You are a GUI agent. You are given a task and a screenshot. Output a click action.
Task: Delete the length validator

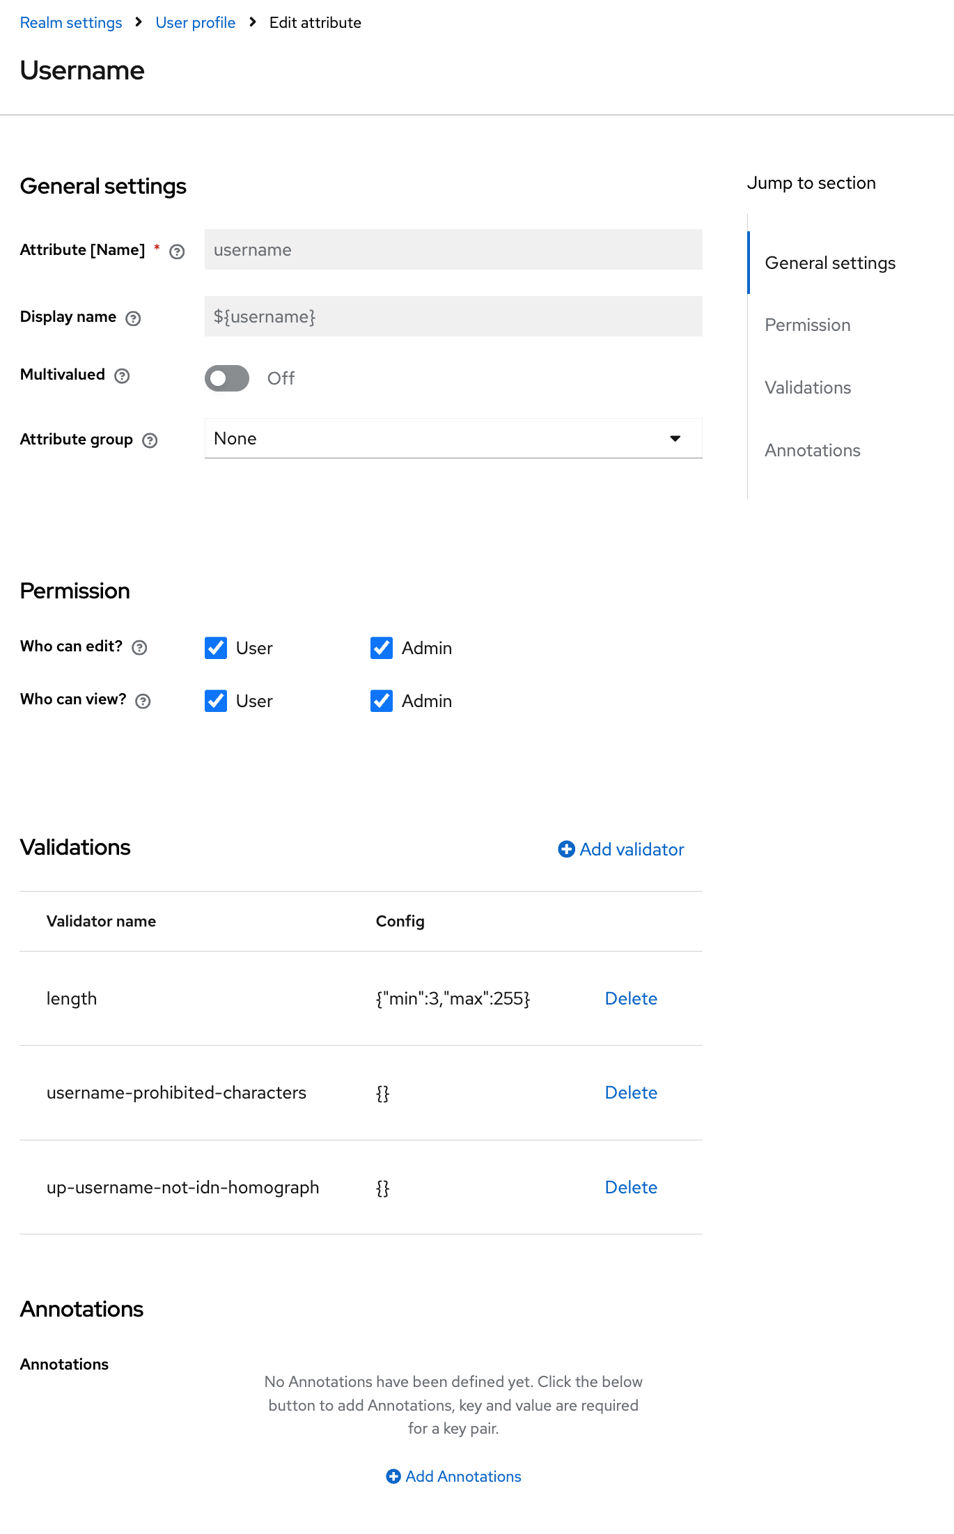click(x=630, y=998)
